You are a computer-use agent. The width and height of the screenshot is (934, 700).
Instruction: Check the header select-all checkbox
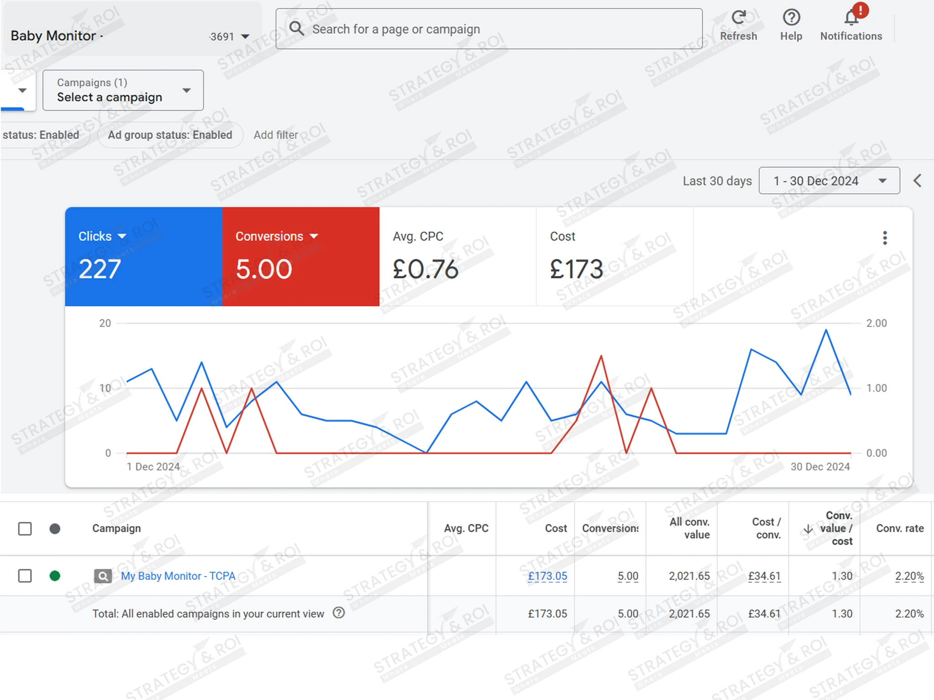(x=25, y=529)
